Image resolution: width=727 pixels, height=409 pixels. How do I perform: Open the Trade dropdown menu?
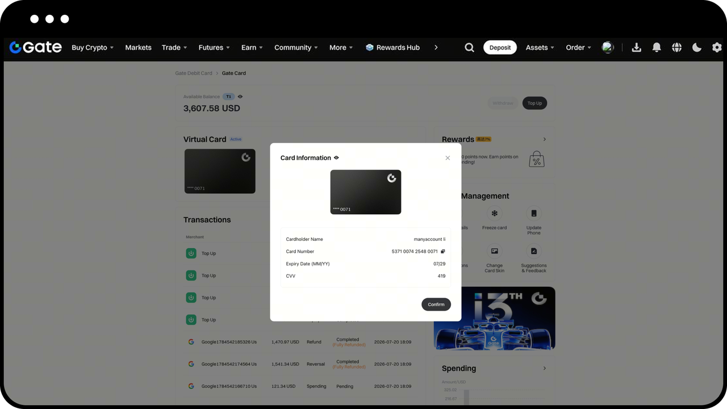pyautogui.click(x=174, y=48)
